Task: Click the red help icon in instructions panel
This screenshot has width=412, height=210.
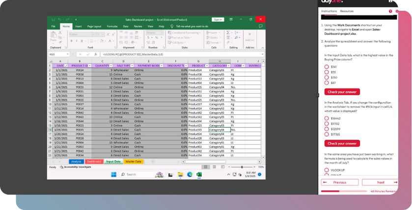Action: (x=390, y=11)
